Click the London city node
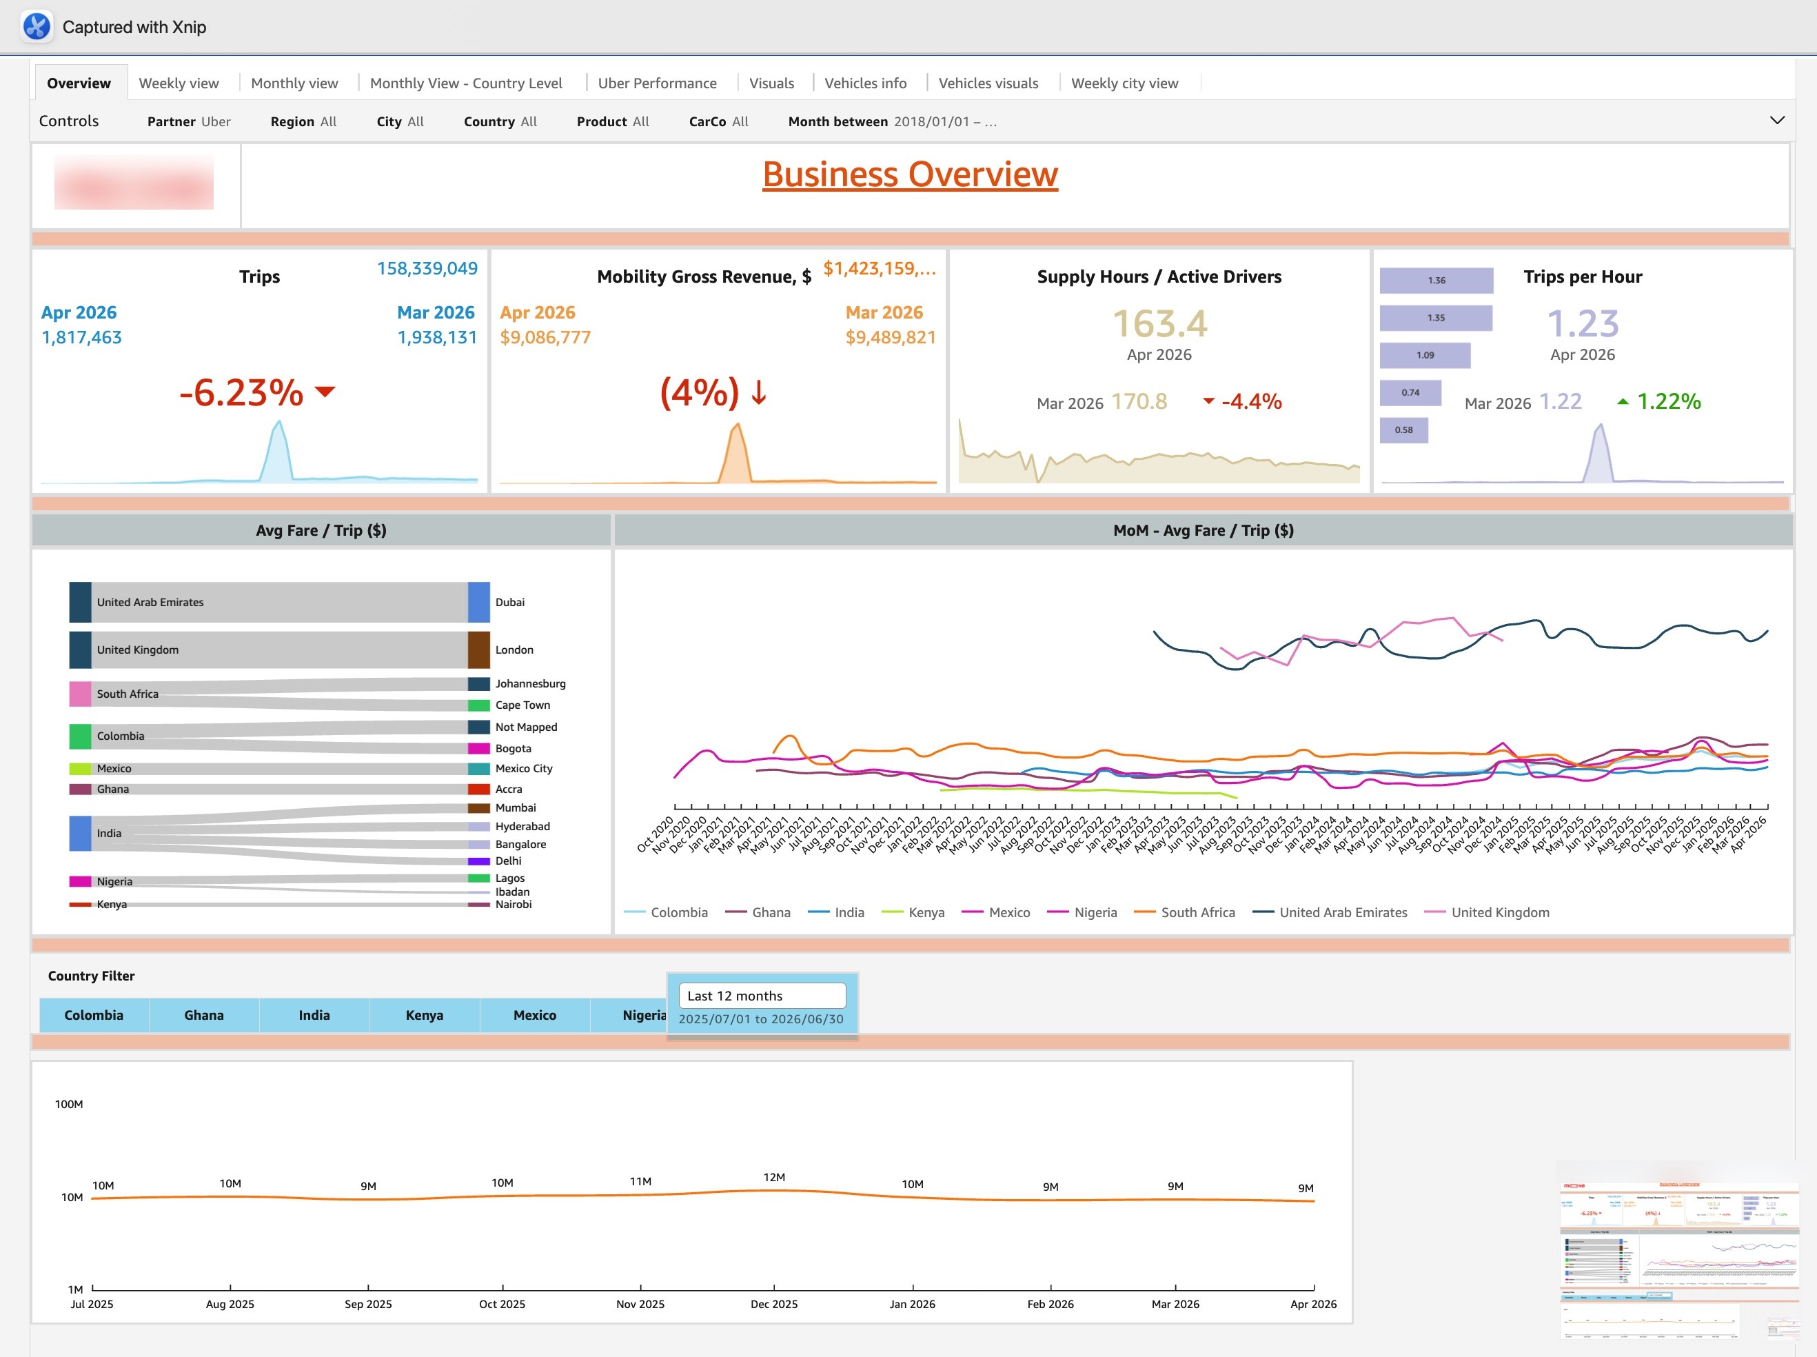Image resolution: width=1817 pixels, height=1357 pixels. [478, 650]
